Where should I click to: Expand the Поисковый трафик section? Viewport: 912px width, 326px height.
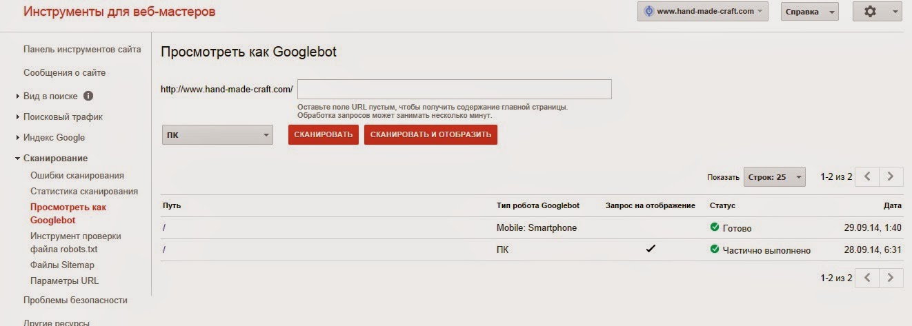[x=63, y=117]
